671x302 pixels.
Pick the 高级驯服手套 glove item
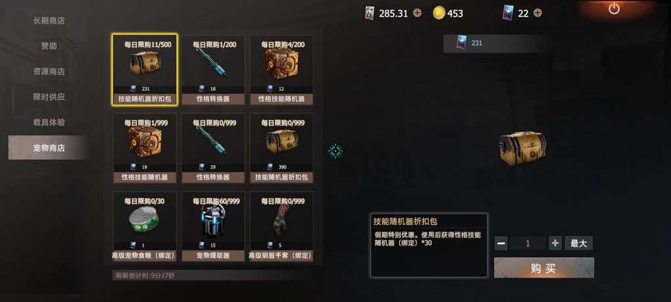282,227
